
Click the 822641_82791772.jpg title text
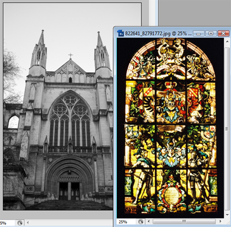[x=158, y=34]
